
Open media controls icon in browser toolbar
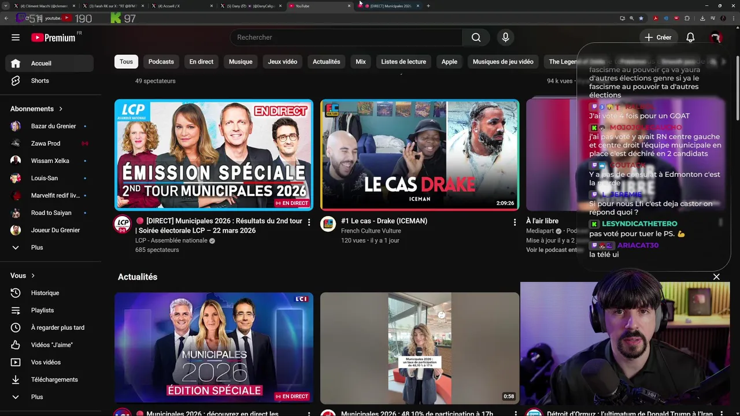click(713, 18)
